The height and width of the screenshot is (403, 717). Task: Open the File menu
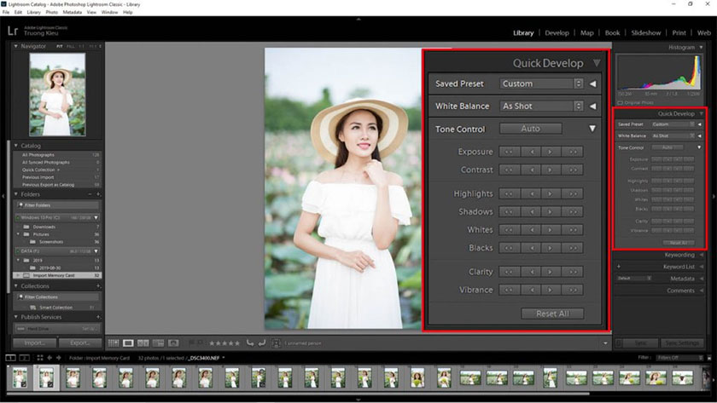tap(5, 12)
